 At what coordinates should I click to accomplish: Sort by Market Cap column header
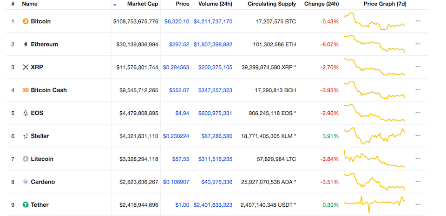click(x=143, y=4)
